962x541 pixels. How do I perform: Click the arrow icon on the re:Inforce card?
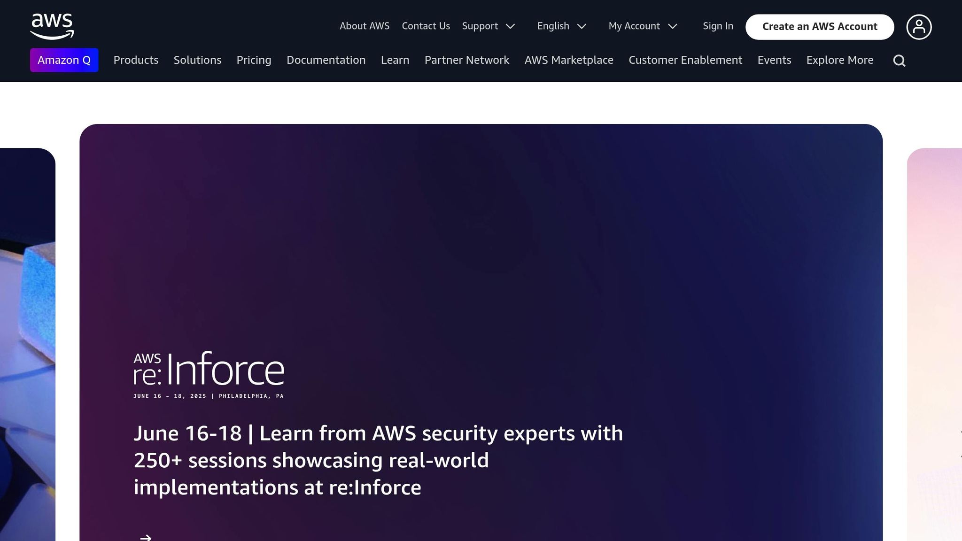[x=146, y=537]
